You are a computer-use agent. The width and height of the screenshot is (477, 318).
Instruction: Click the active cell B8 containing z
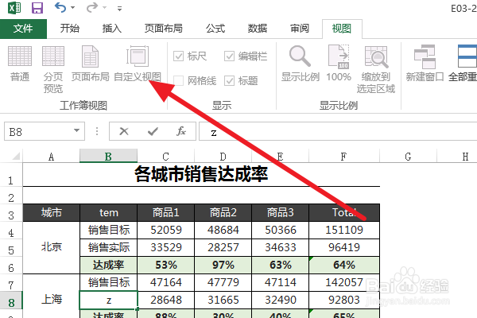pos(109,300)
